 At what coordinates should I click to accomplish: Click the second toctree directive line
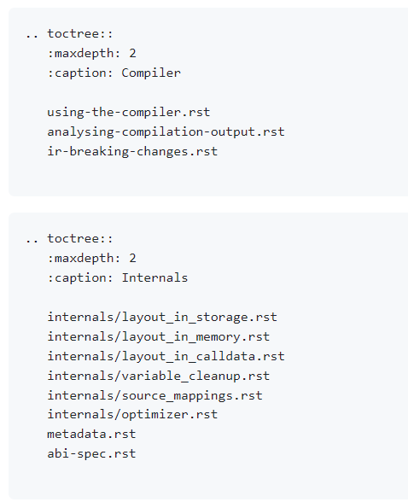click(69, 238)
